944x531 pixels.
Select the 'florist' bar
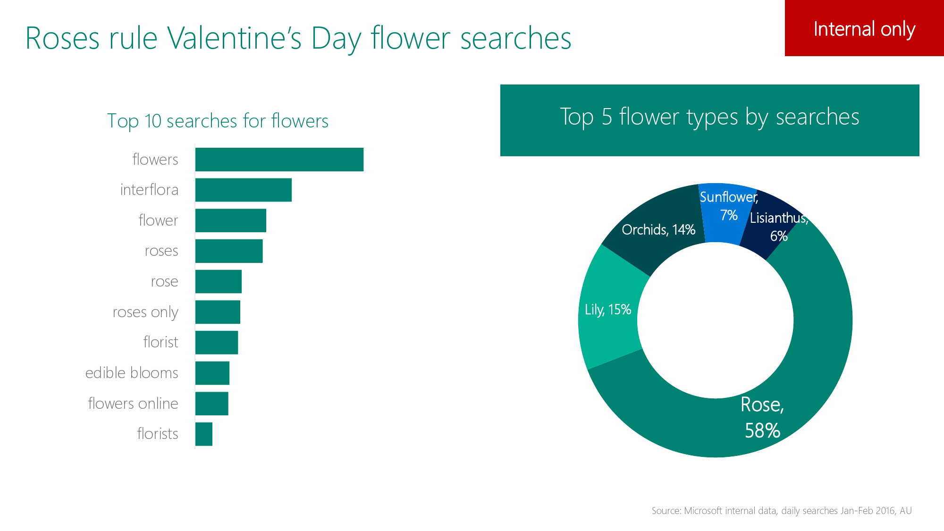(x=217, y=342)
